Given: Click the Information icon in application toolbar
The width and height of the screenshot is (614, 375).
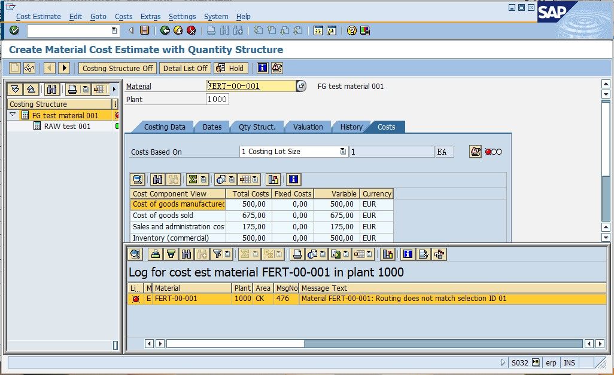Looking at the screenshot, I should [262, 68].
